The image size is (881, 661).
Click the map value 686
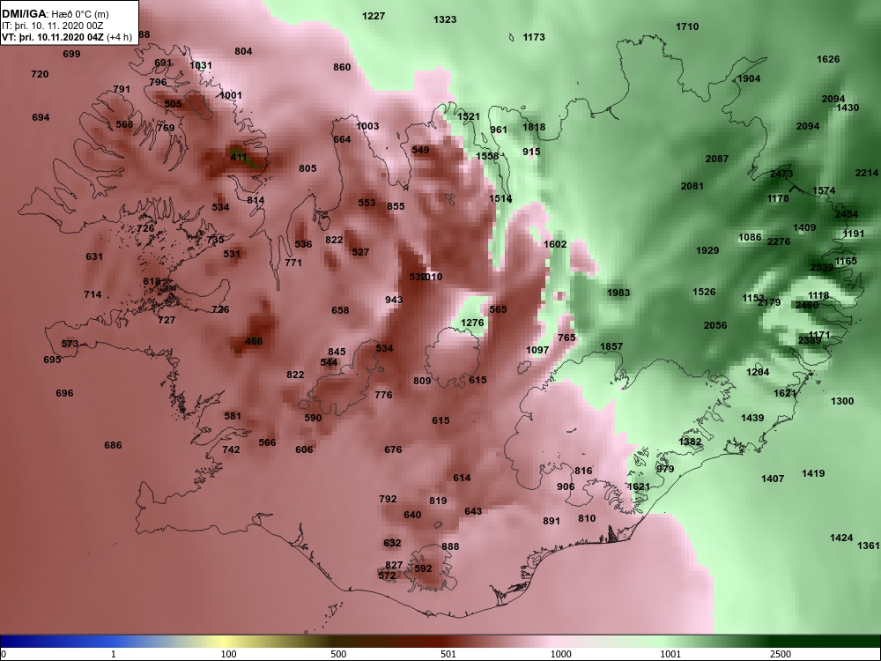pyautogui.click(x=113, y=445)
